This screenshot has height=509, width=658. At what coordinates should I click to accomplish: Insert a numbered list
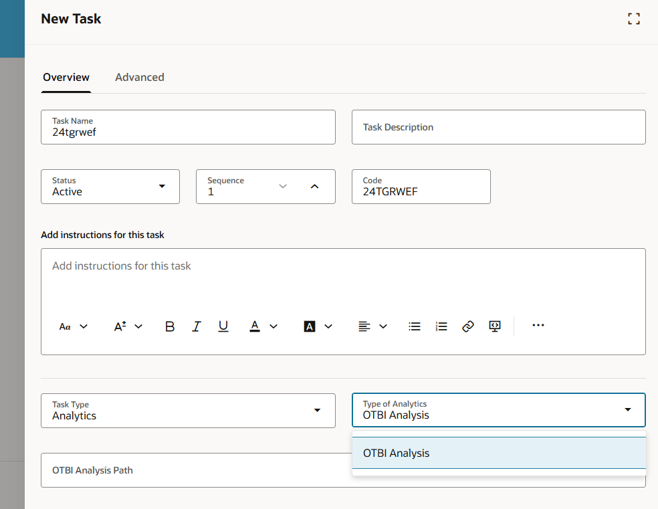[441, 326]
